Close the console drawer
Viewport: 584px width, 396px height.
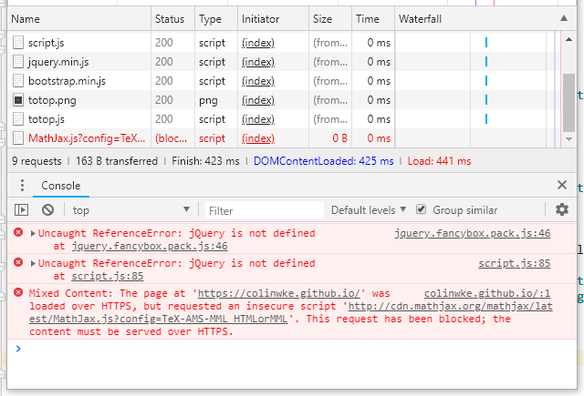click(562, 185)
